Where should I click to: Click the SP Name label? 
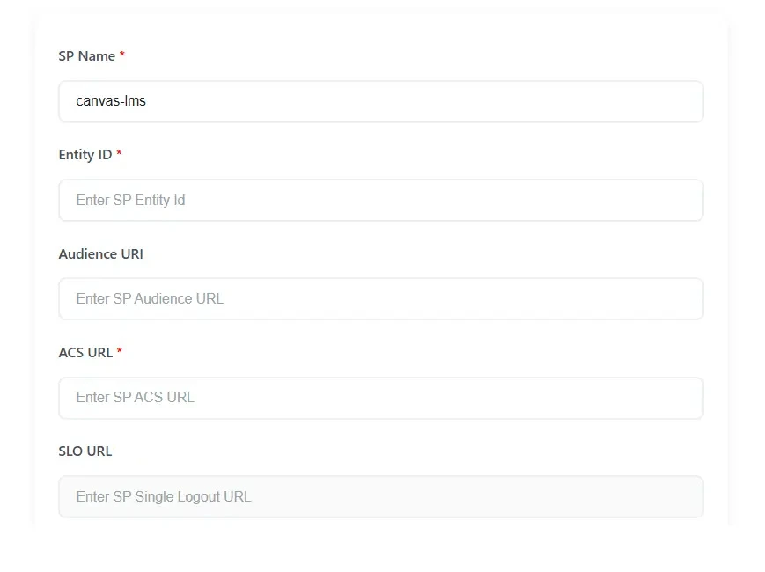(x=85, y=55)
